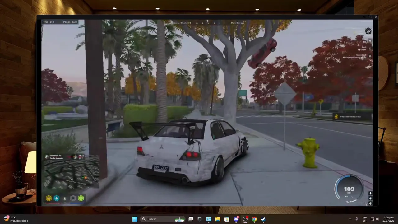The image size is (398, 224).
Task: Change the ESP US keyboard language
Action: pos(364,219)
